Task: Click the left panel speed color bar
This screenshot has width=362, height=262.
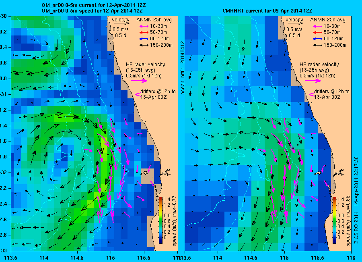Action: pos(160,220)
